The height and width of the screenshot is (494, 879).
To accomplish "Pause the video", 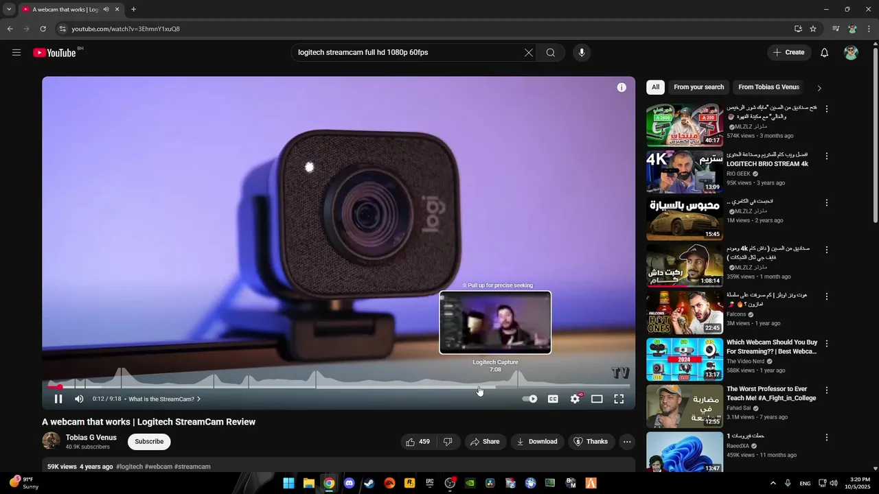I will 58,399.
